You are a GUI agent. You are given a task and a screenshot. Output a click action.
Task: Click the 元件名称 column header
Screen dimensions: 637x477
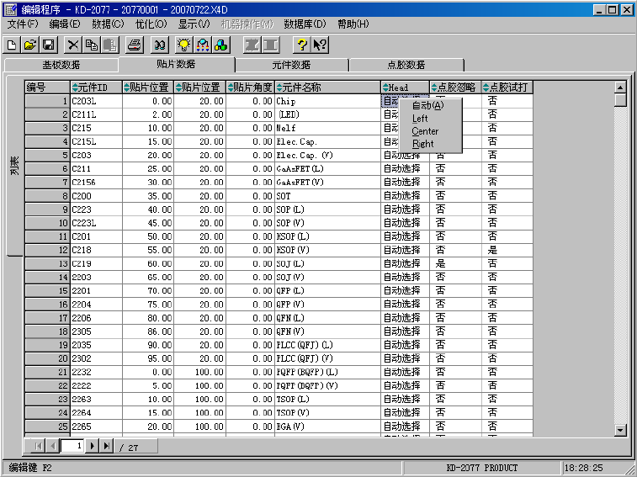tap(326, 87)
